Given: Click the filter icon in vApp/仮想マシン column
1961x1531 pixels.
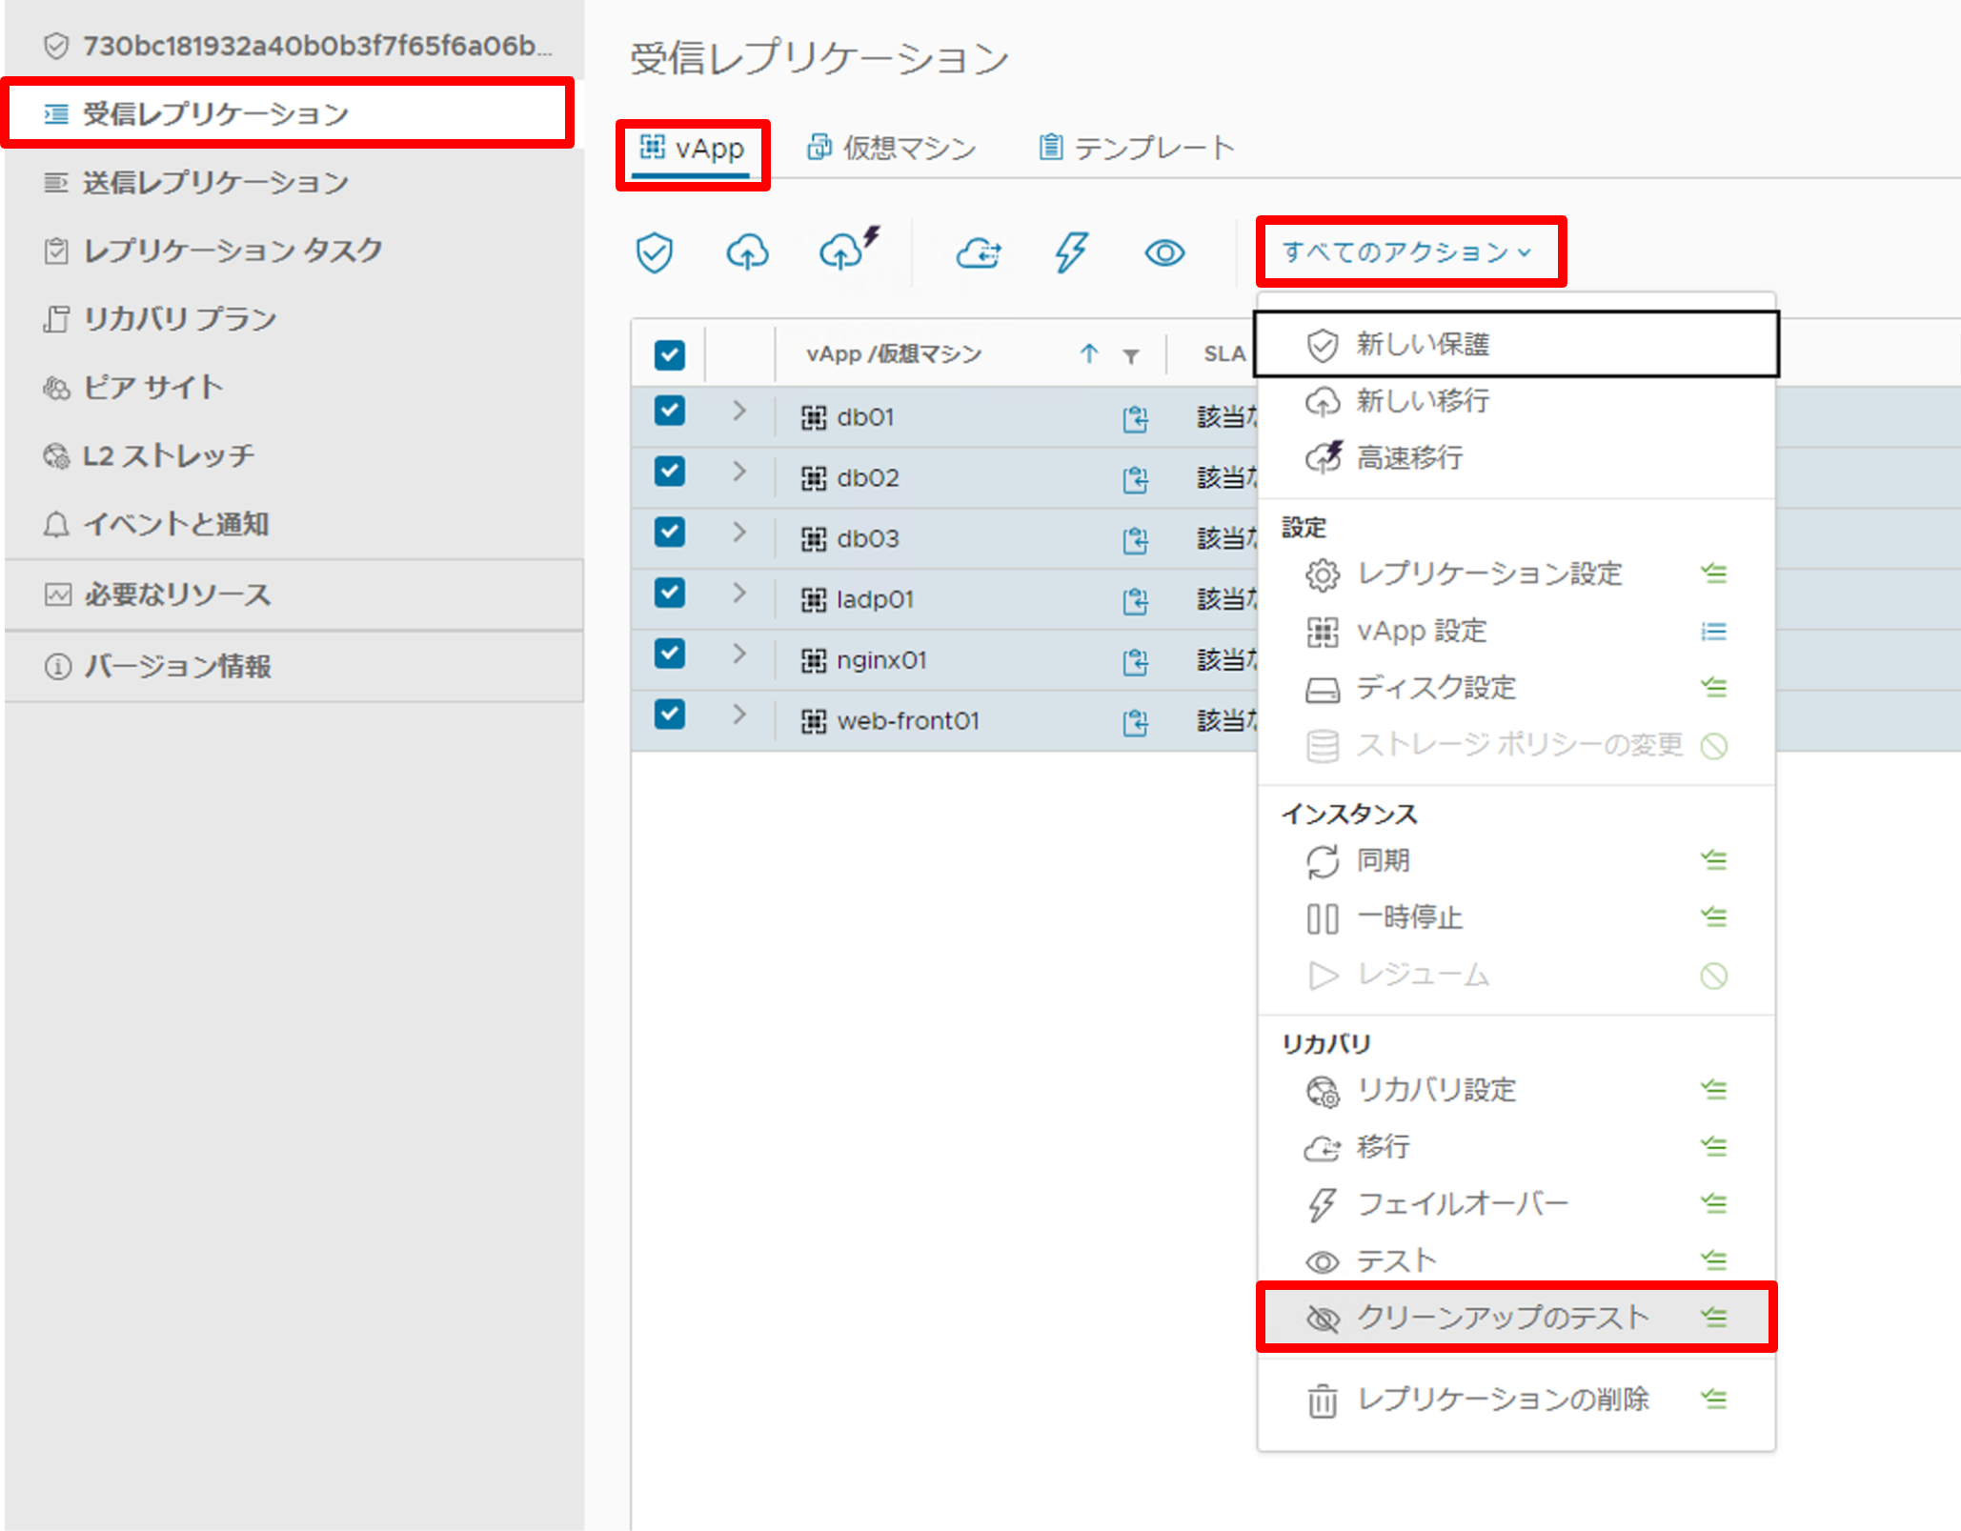Looking at the screenshot, I should click(x=1131, y=353).
